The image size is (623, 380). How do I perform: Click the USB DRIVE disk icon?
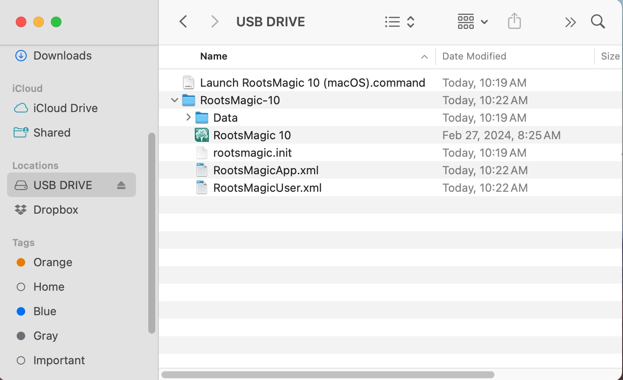click(21, 185)
